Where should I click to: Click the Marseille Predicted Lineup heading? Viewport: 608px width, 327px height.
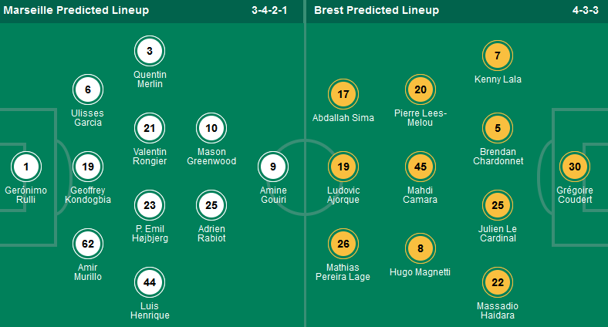tap(77, 11)
